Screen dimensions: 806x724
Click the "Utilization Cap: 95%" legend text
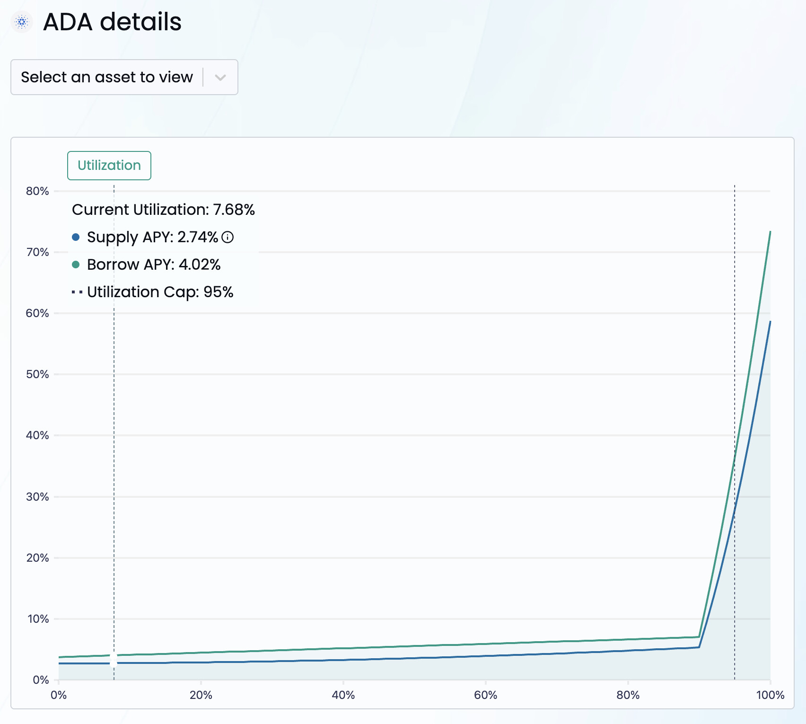point(160,292)
